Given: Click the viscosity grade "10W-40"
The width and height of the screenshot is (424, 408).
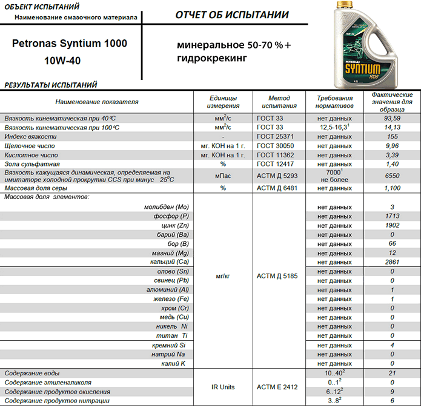Looking at the screenshot, I should [62, 61].
